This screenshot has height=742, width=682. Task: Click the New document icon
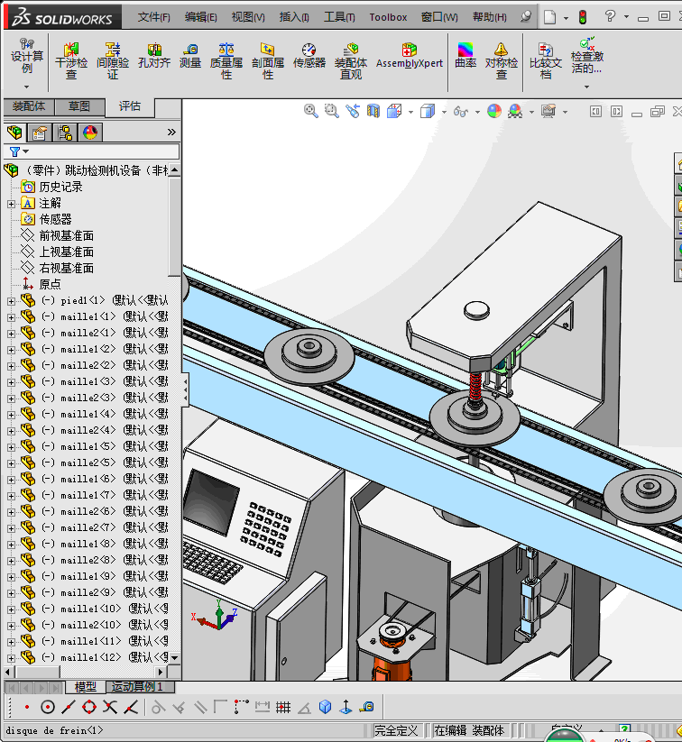[550, 17]
